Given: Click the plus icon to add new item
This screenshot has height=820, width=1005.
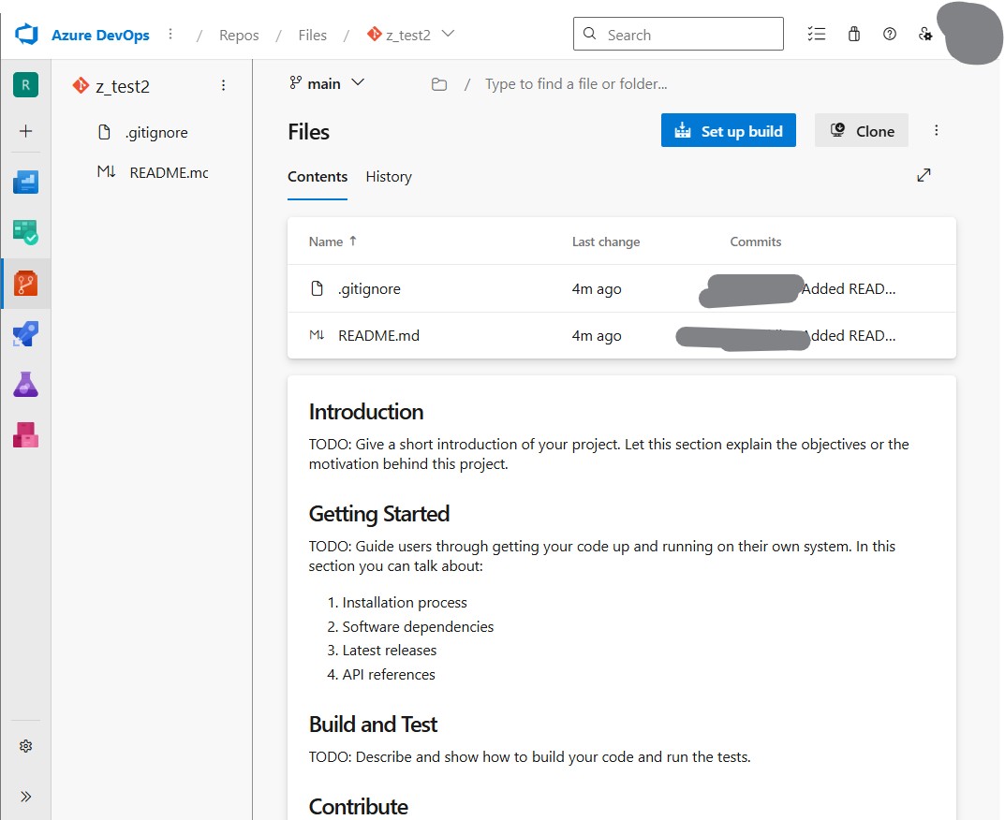Looking at the screenshot, I should (x=25, y=131).
